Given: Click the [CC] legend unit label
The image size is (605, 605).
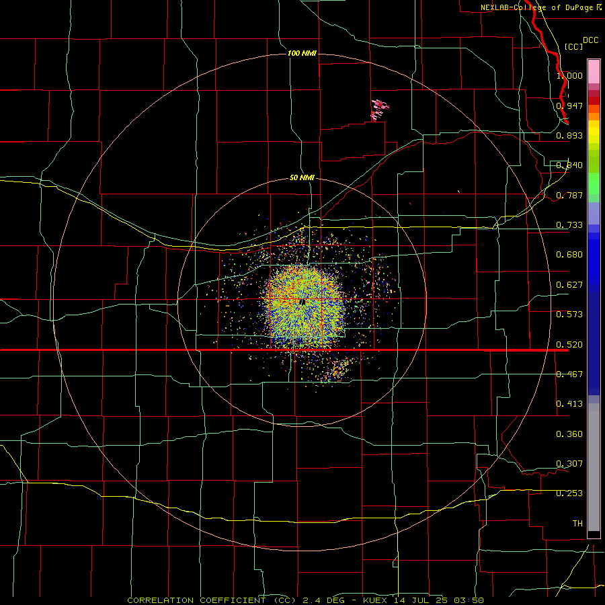Looking at the screenshot, I should (573, 46).
